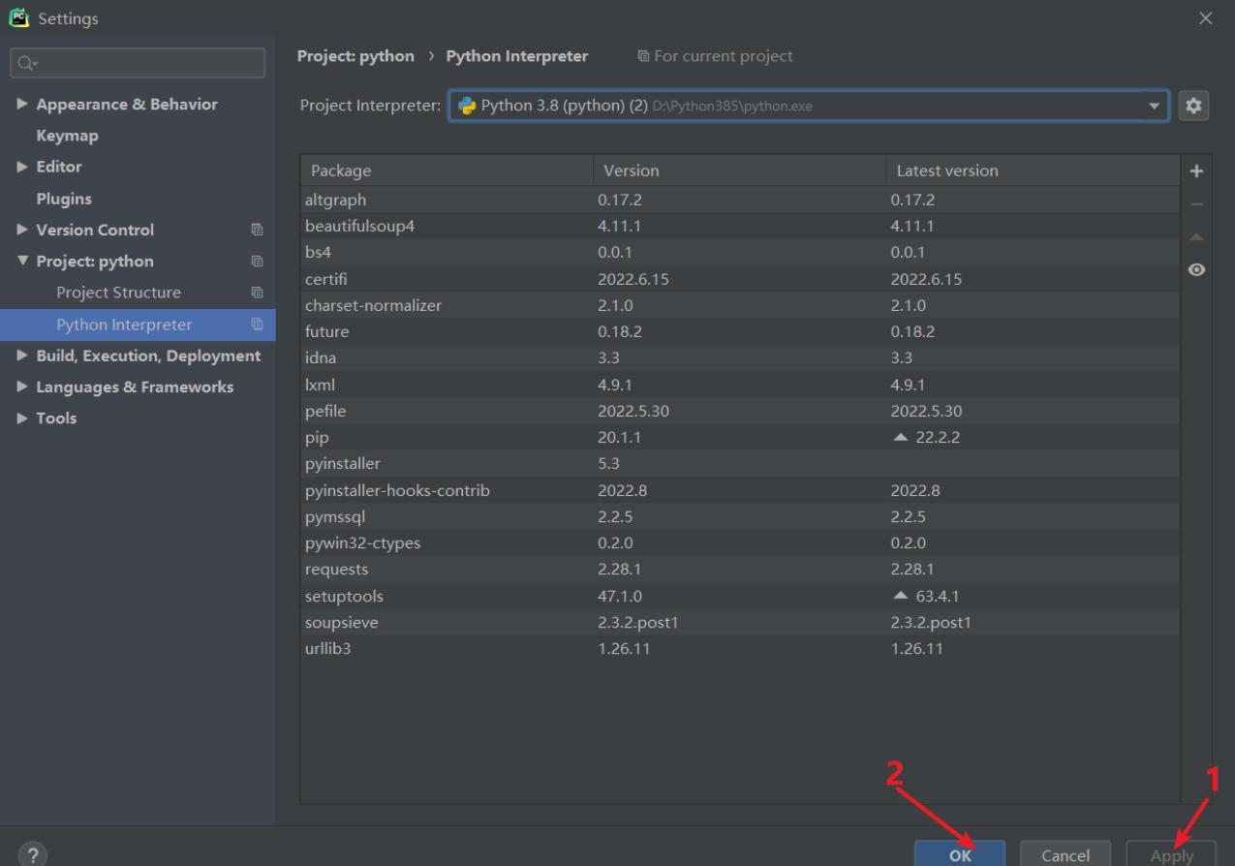Collapse the Project: python tree node

click(22, 262)
